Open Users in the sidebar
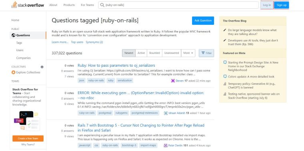 [x=20, y=50]
